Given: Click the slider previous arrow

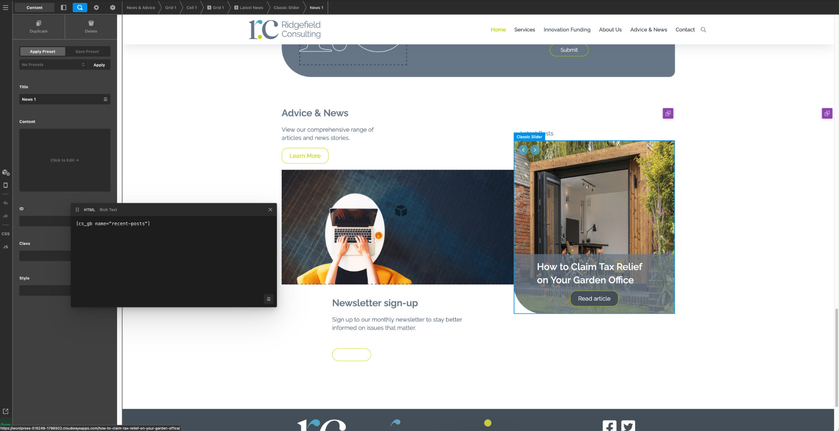Looking at the screenshot, I should pos(523,150).
